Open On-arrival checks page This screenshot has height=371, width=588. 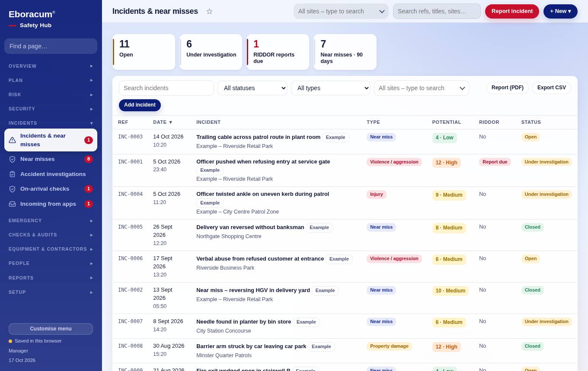(51, 189)
